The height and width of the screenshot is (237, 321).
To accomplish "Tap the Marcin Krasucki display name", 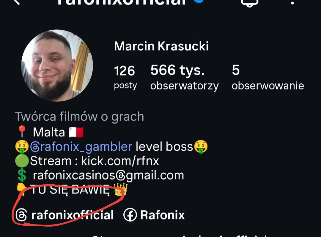I will (161, 46).
